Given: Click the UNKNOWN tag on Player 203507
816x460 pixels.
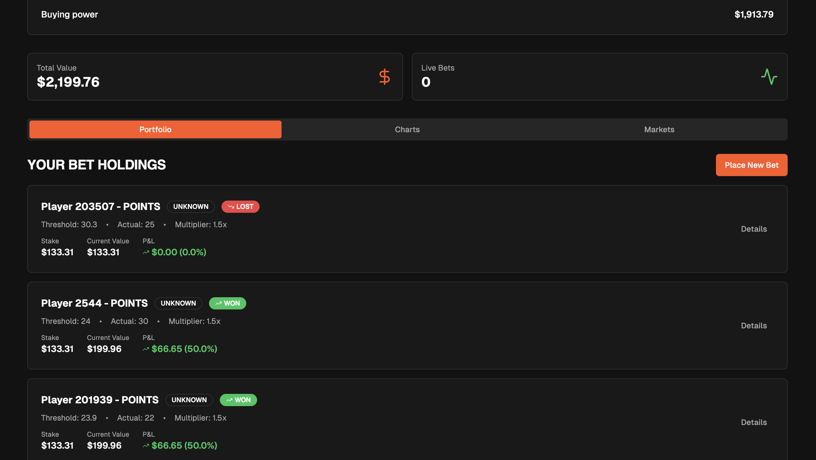Looking at the screenshot, I should [x=191, y=206].
